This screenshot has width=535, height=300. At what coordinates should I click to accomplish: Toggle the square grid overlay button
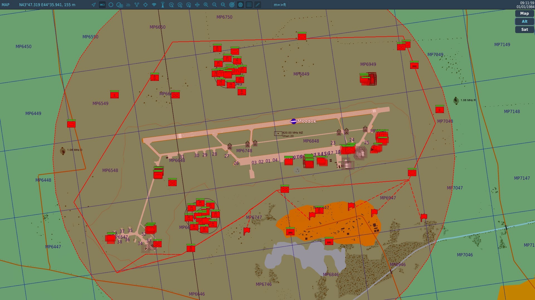click(249, 5)
